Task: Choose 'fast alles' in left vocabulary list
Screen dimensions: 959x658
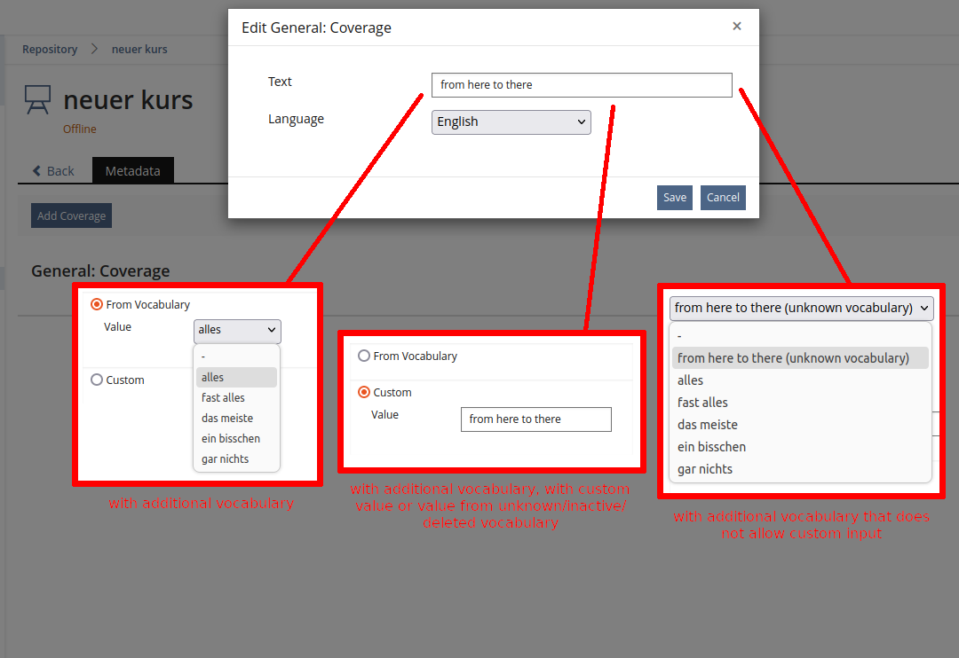Action: (223, 398)
